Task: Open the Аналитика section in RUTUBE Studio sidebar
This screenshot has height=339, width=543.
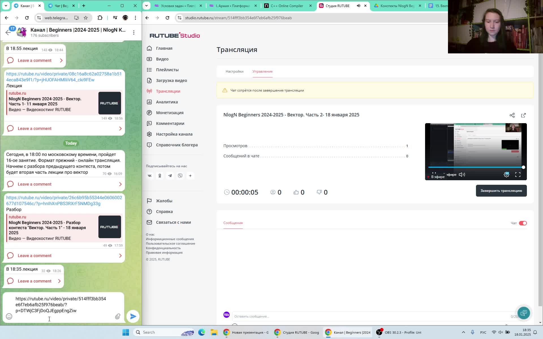Action: coord(167,102)
